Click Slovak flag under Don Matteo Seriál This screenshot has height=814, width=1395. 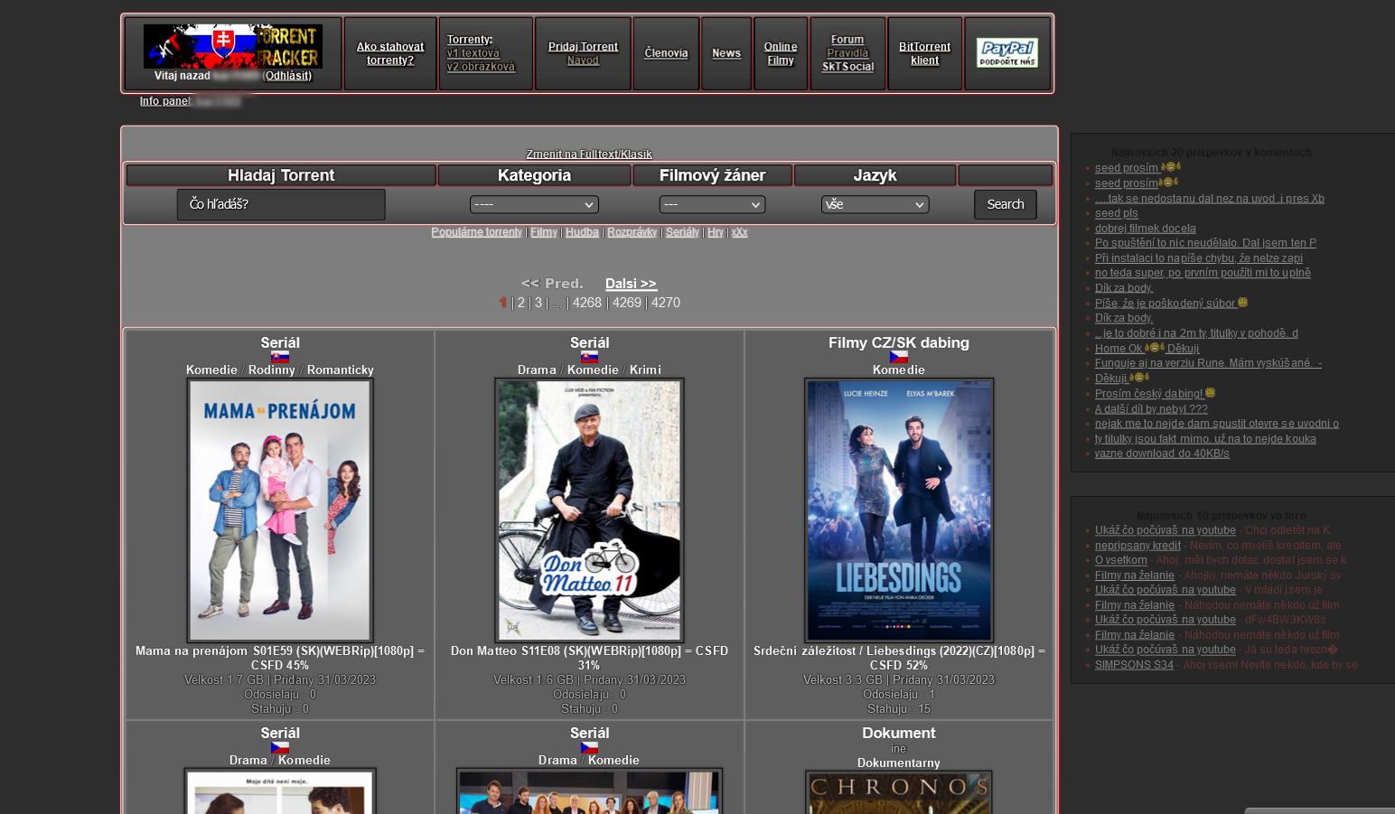coord(589,357)
